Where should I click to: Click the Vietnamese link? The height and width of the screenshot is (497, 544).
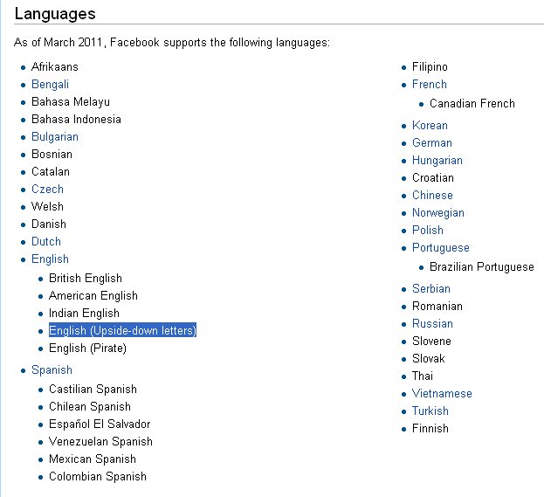coord(442,394)
